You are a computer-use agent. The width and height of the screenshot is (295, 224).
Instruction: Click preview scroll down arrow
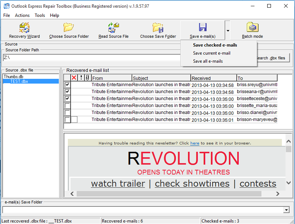[x=288, y=183]
